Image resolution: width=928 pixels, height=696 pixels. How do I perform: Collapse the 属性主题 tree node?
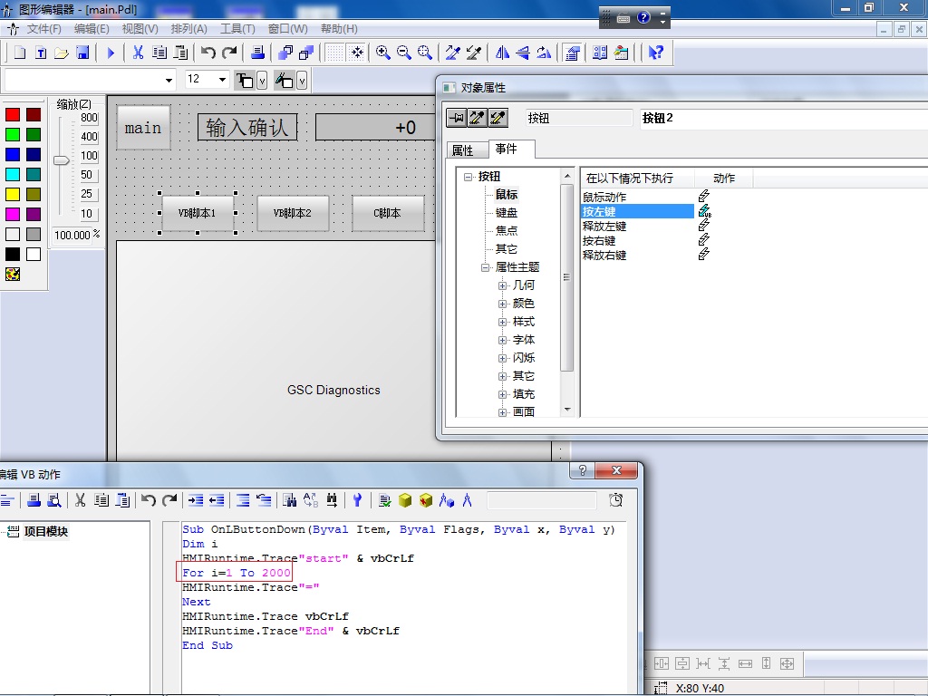[486, 267]
